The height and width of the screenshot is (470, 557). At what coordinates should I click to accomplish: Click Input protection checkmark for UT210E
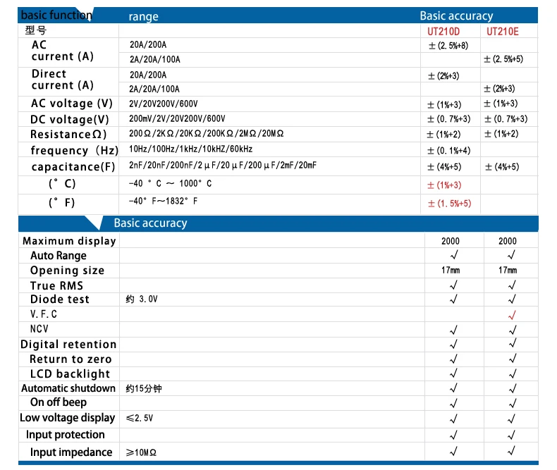pos(512,435)
